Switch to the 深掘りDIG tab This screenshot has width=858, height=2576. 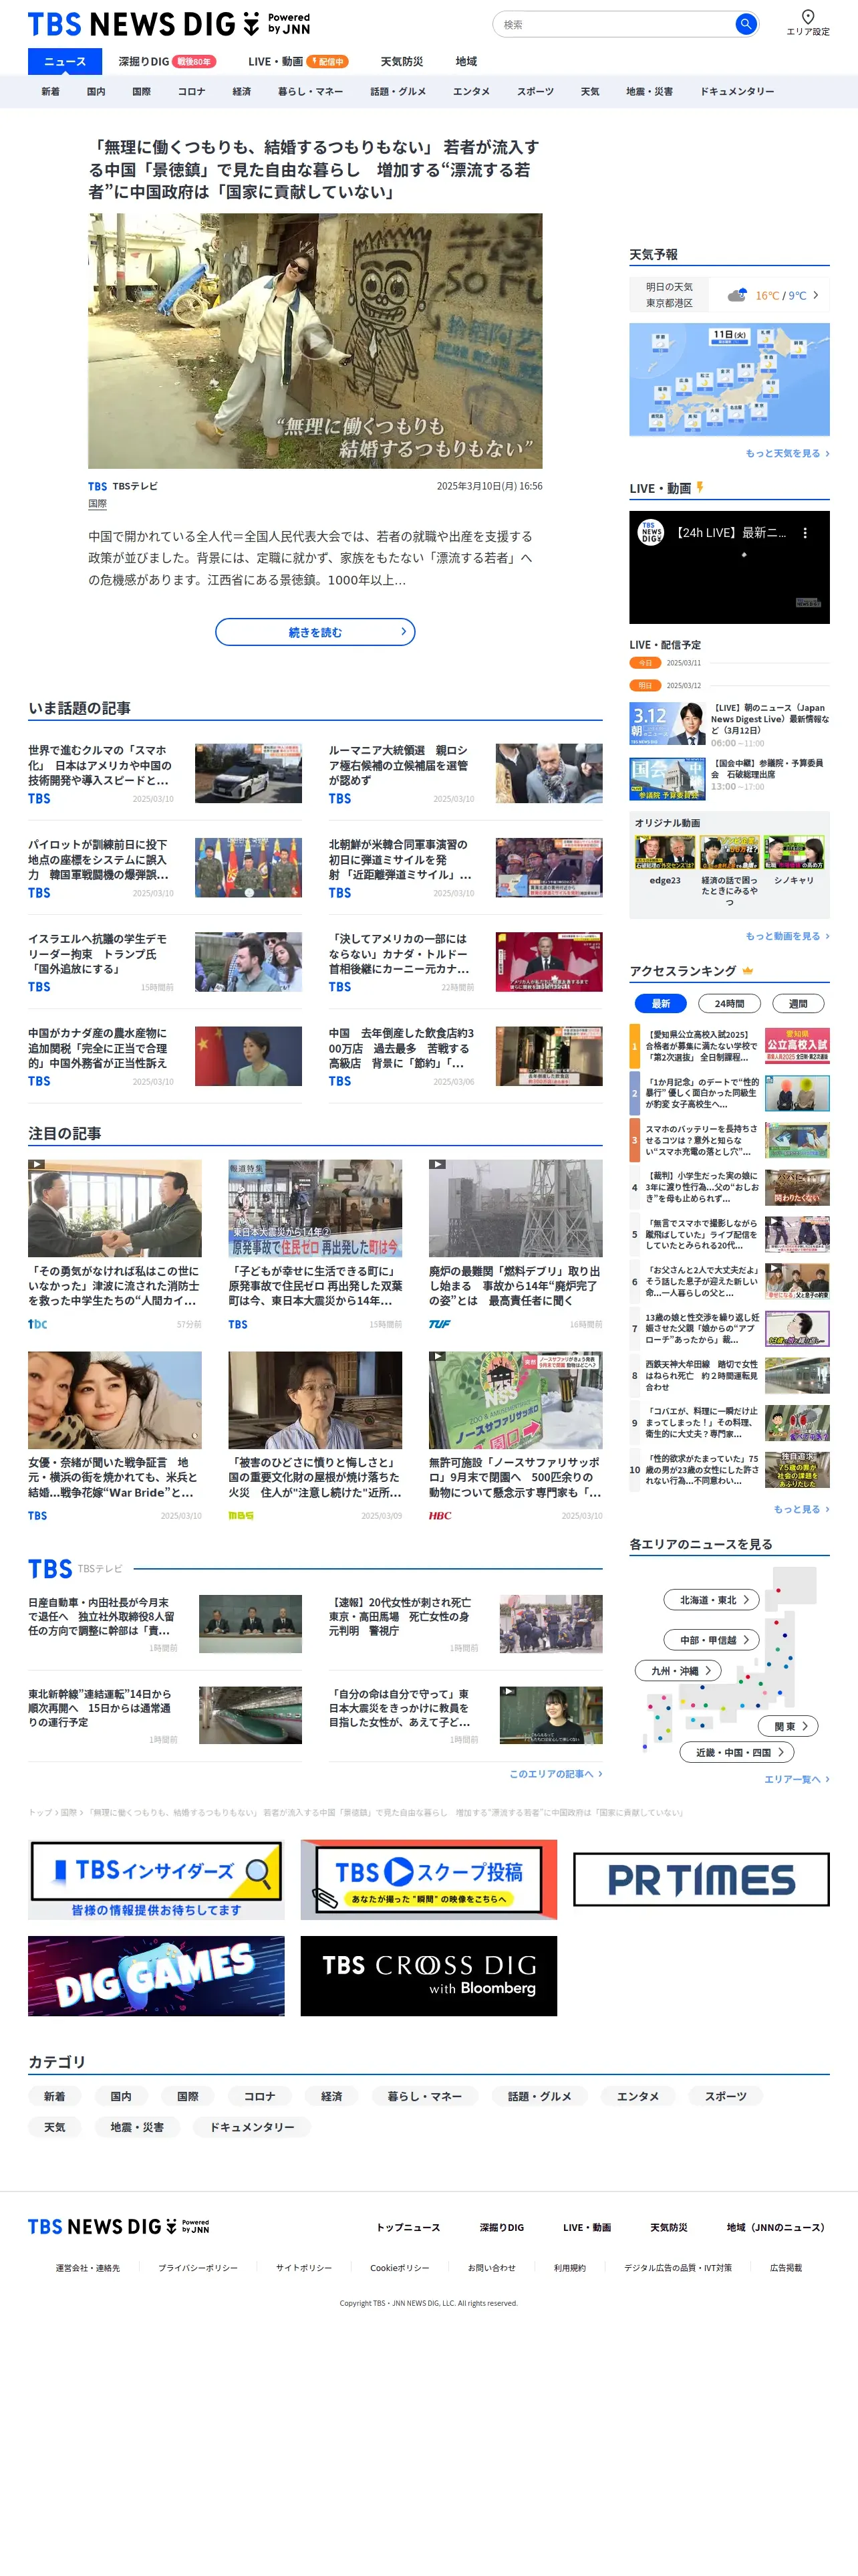(167, 61)
